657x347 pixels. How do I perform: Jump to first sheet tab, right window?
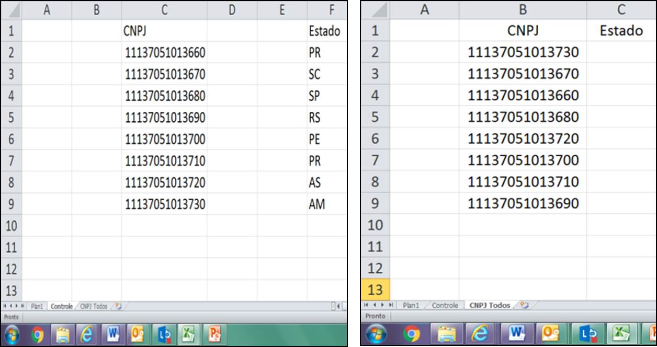(366, 305)
